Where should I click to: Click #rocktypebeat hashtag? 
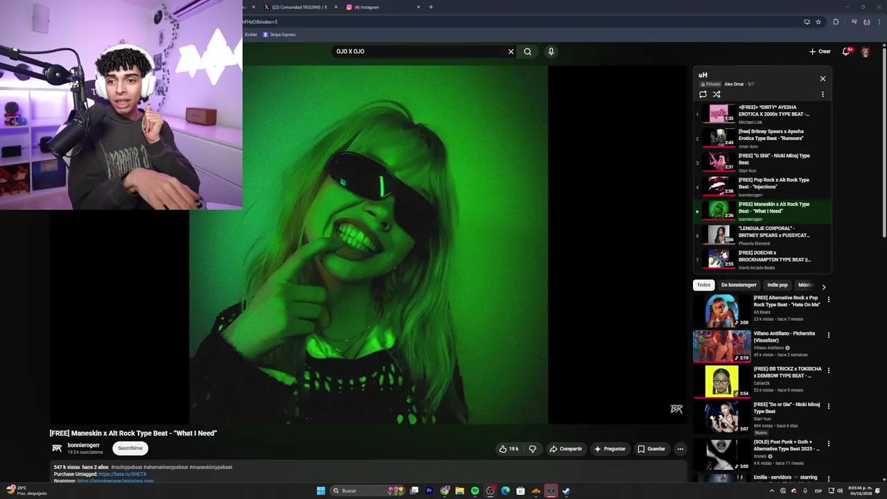pyautogui.click(x=126, y=467)
